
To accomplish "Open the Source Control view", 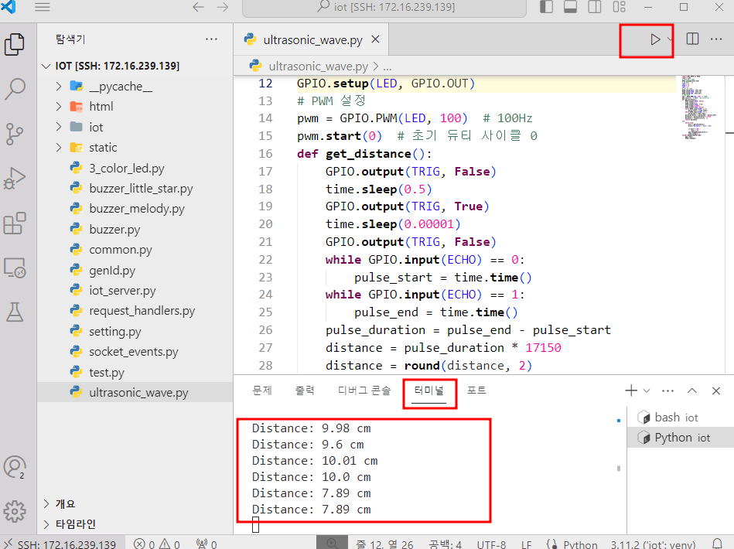I will pyautogui.click(x=15, y=134).
